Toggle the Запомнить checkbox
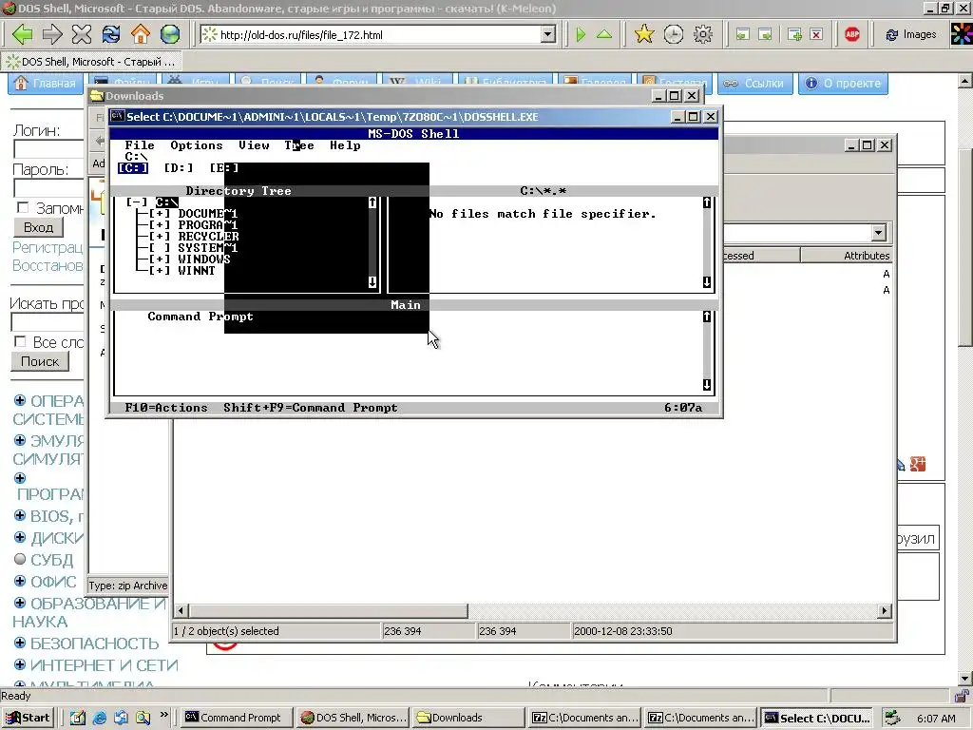Image resolution: width=973 pixels, height=730 pixels. tap(23, 207)
